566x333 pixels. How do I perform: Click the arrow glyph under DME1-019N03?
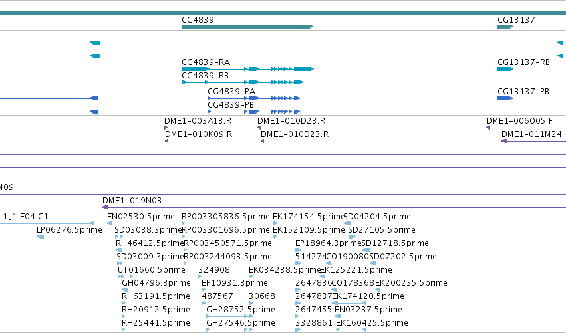(x=105, y=207)
